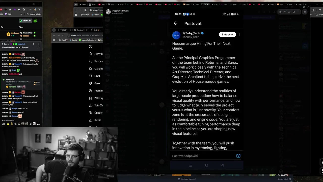Open the ChatGPT bookmark in the X status window
Screen dimensions: 323x182
pos(63,40)
